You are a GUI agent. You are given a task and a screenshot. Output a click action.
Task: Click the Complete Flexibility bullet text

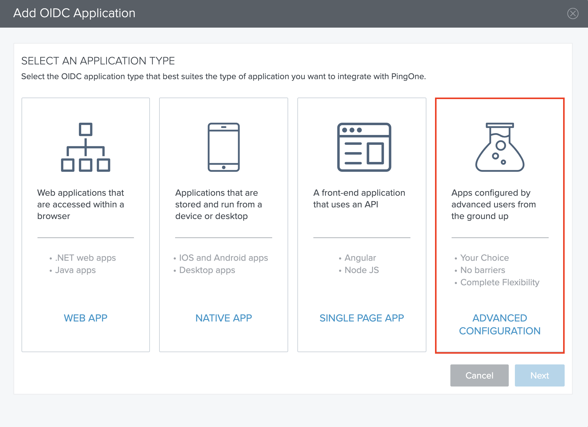tap(499, 283)
